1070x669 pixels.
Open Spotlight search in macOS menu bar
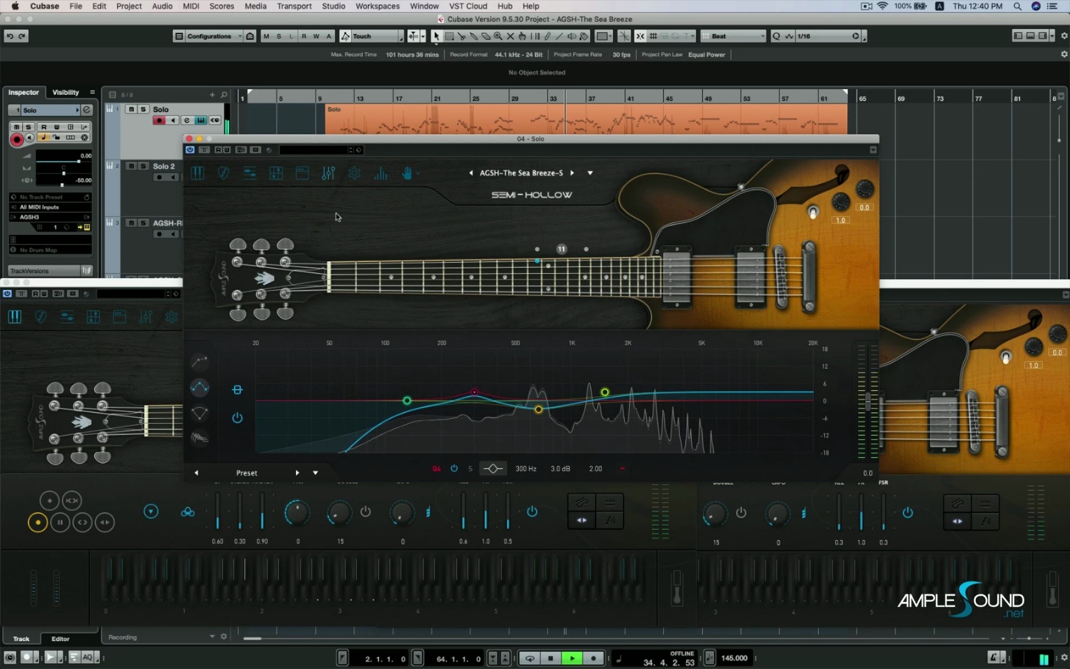[x=1017, y=6]
